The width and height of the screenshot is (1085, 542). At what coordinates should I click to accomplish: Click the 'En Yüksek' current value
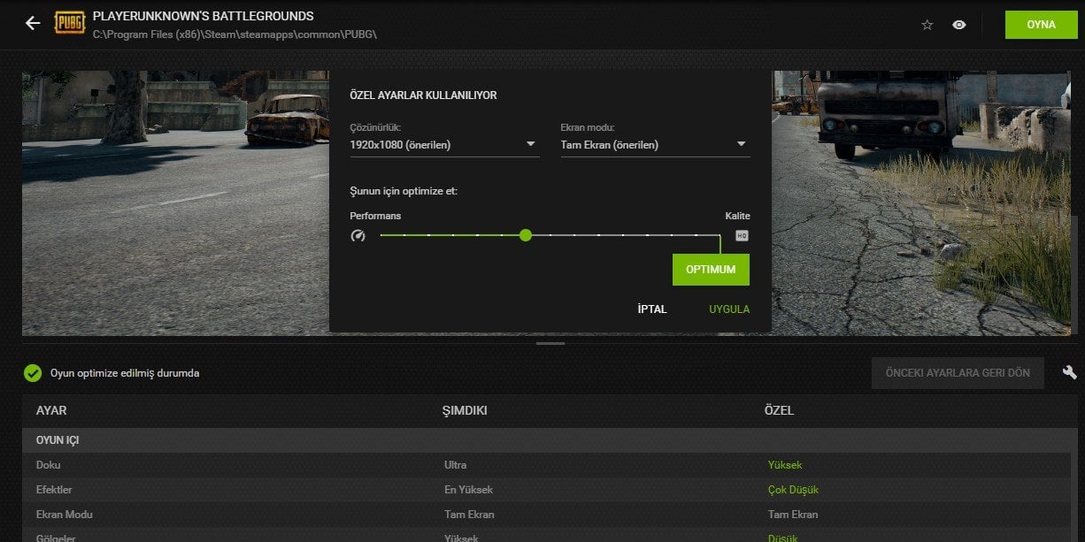[468, 490]
